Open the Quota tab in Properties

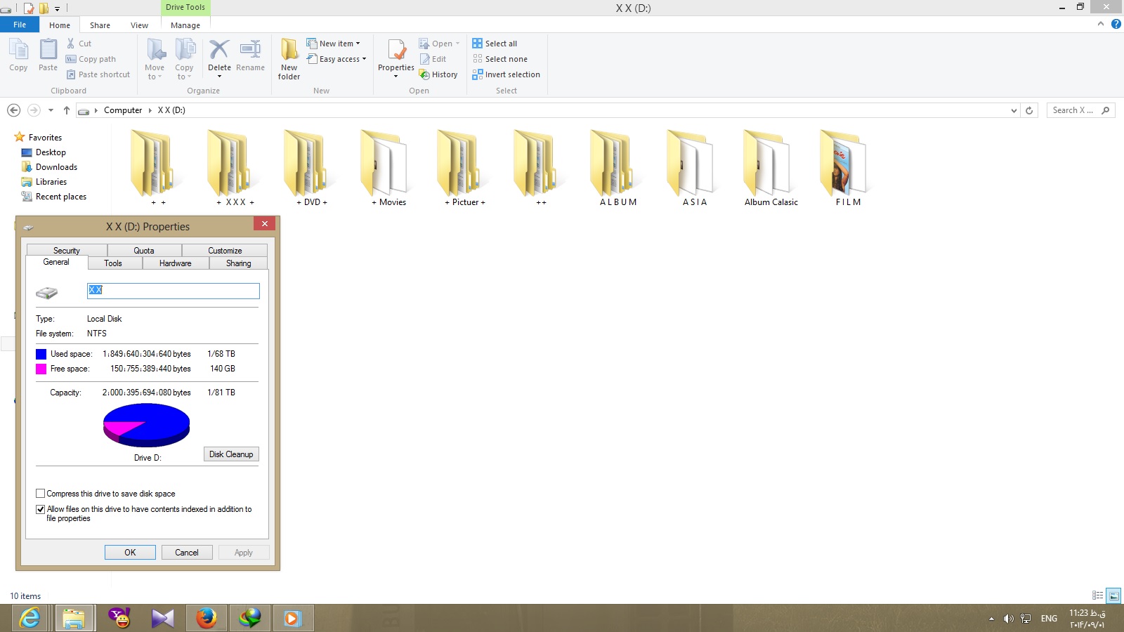pos(144,251)
